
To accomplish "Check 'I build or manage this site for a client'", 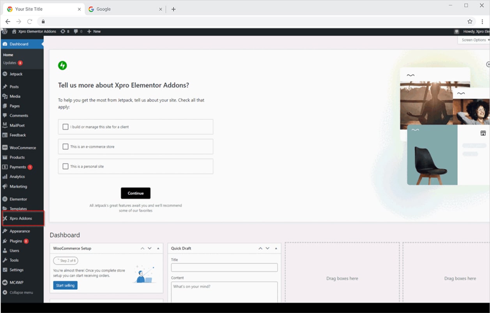I will tap(65, 127).
